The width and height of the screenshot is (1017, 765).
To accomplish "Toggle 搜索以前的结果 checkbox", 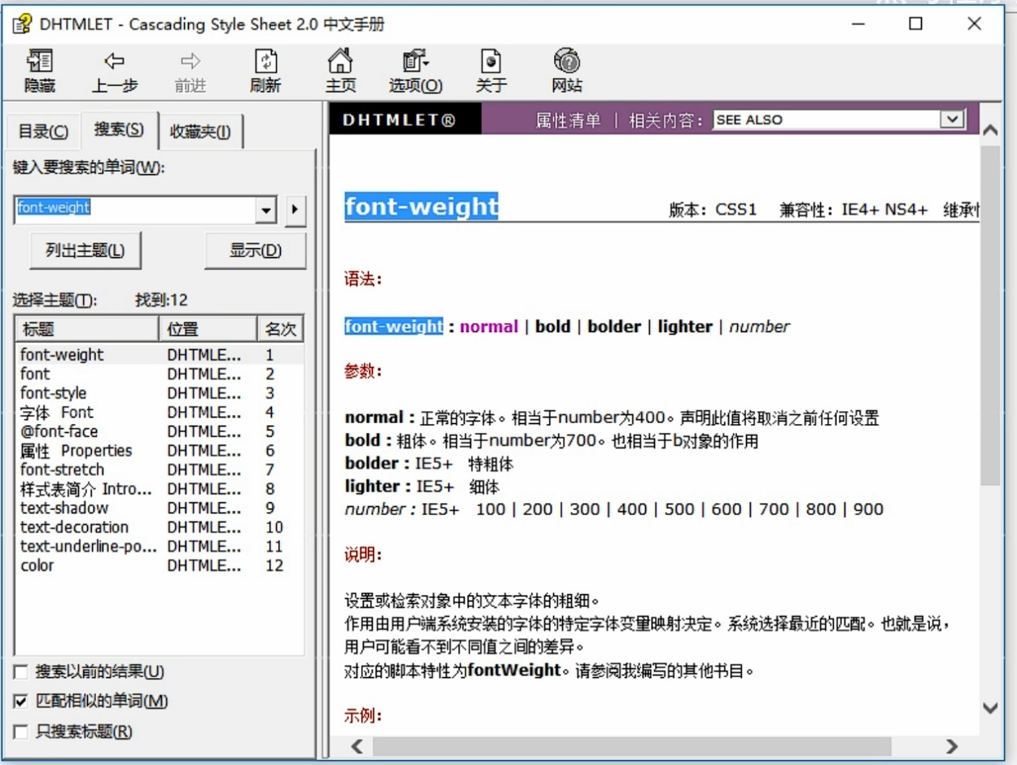I will [x=22, y=672].
